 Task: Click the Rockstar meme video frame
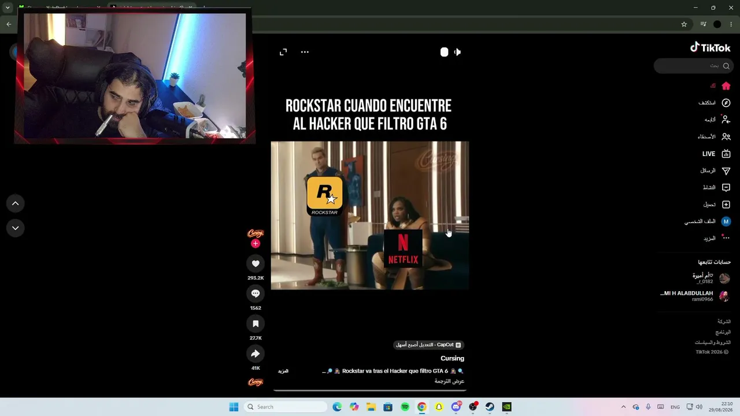[370, 216]
